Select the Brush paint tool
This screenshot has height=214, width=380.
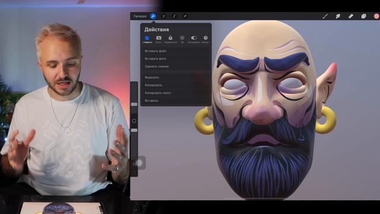(x=325, y=16)
